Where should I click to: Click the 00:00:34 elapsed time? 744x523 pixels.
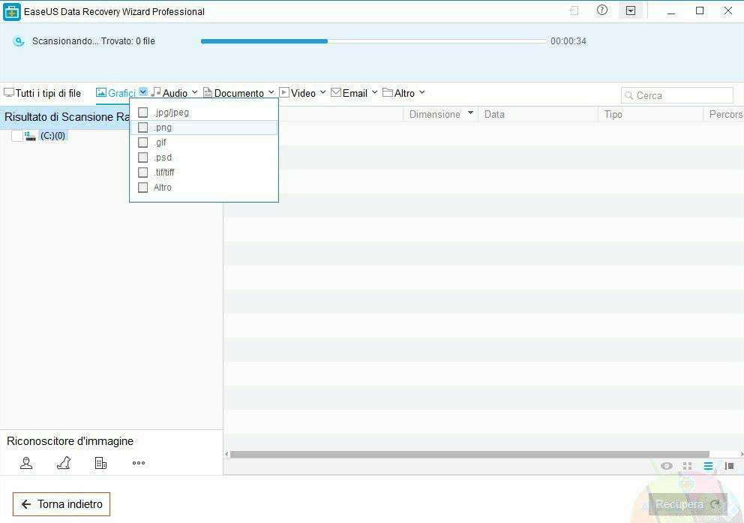(x=568, y=41)
